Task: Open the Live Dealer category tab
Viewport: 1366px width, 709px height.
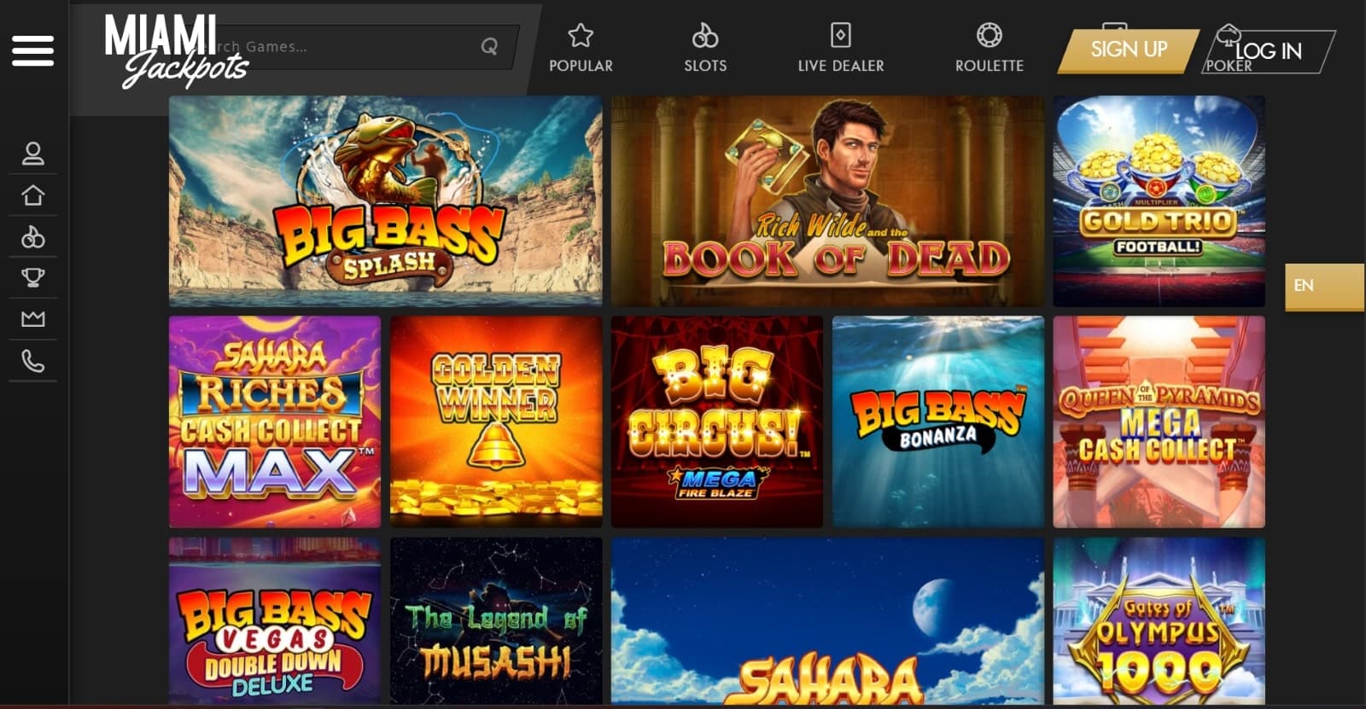Action: pyautogui.click(x=841, y=49)
